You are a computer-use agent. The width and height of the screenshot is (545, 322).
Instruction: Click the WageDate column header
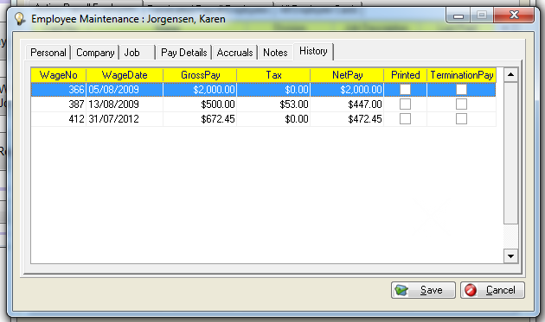tap(125, 75)
